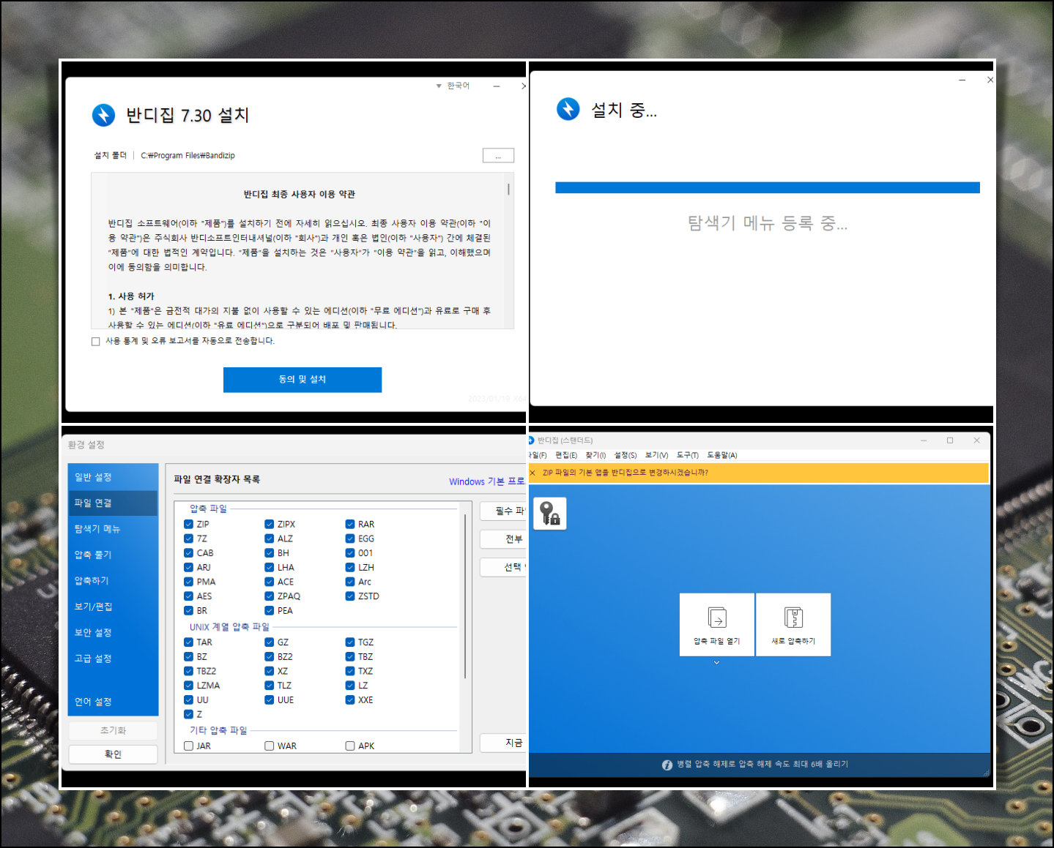Open the 보안 설정 tab

tap(113, 633)
